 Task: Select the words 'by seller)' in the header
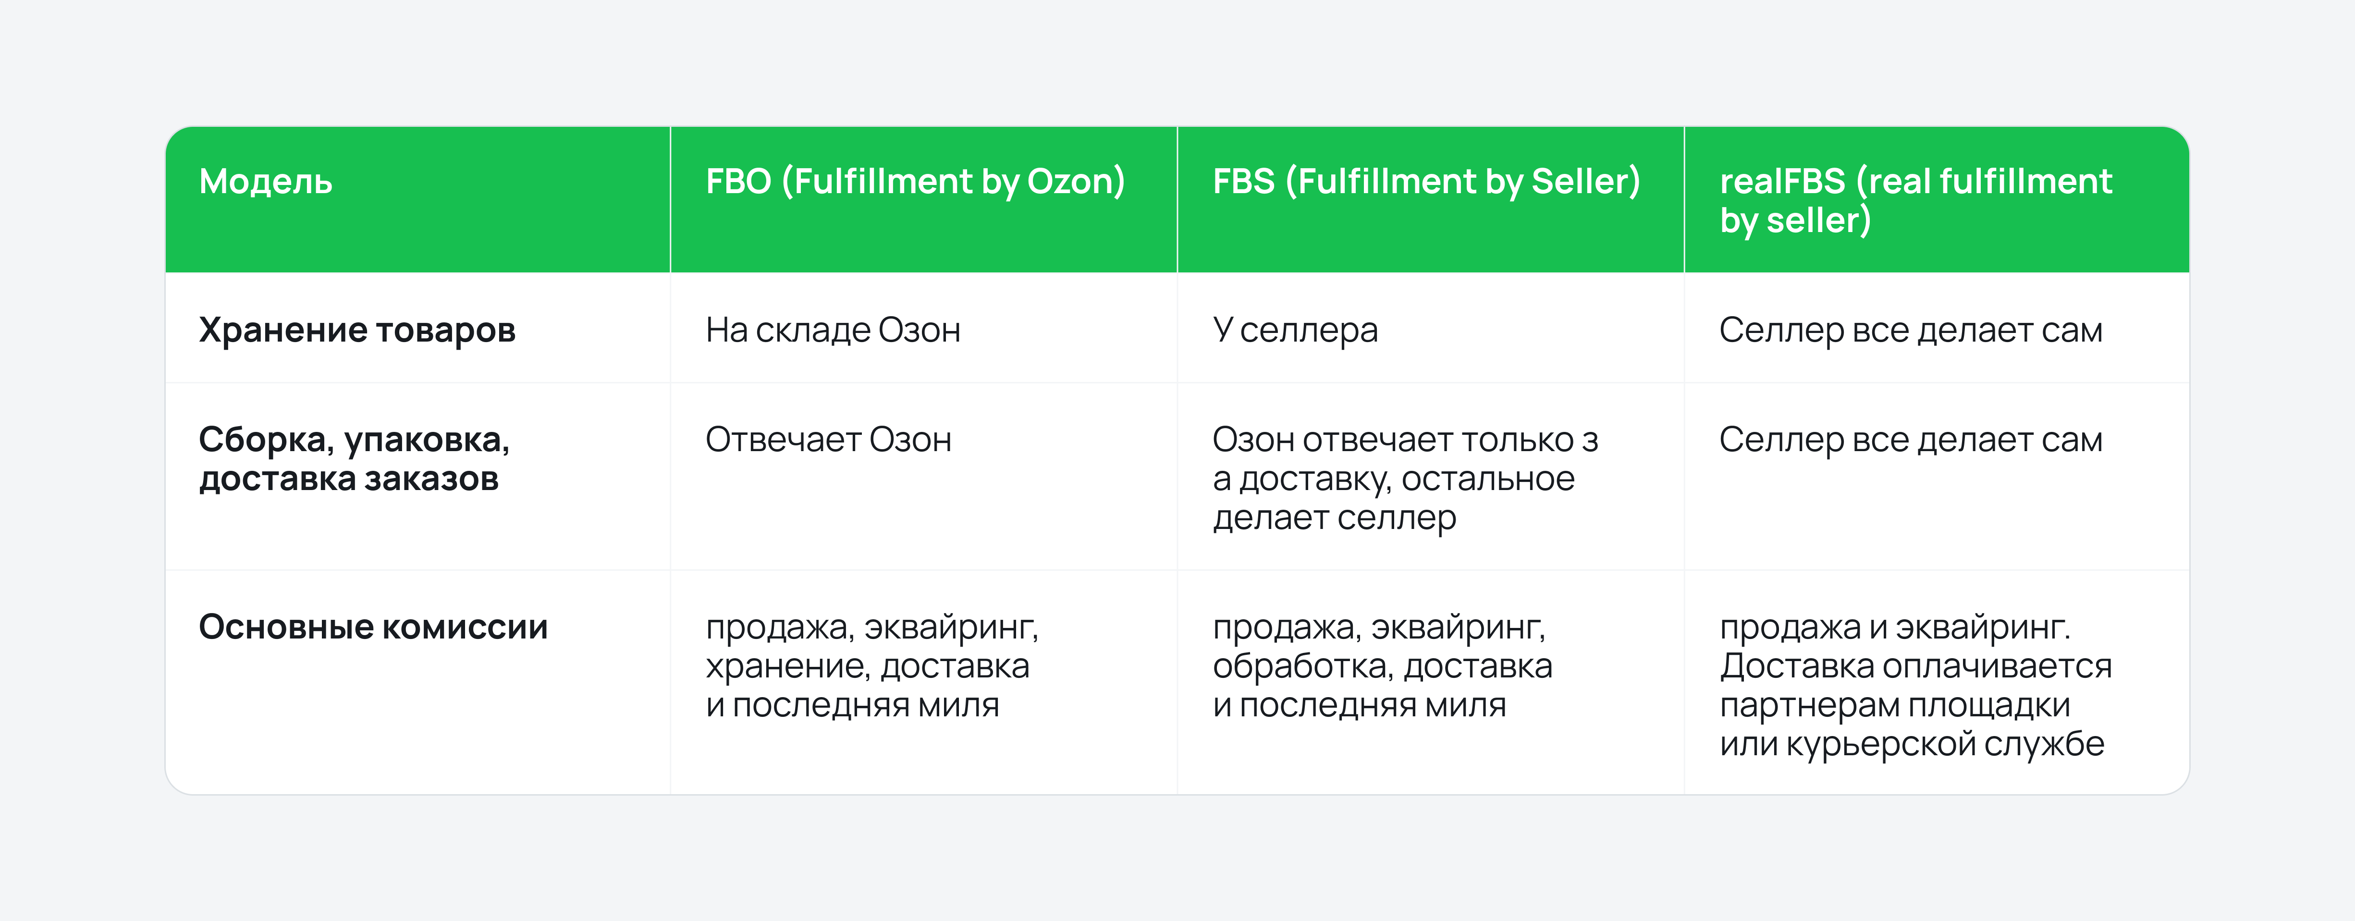1794,221
